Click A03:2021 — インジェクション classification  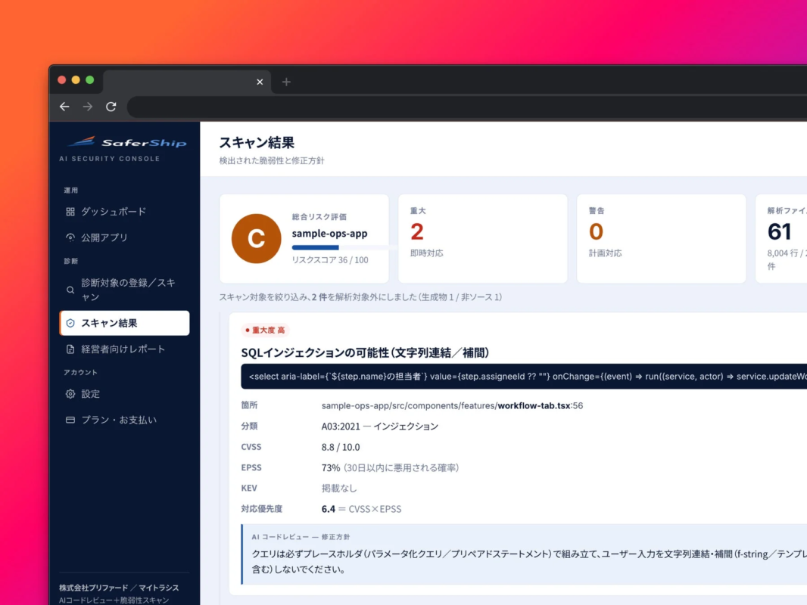tap(380, 426)
